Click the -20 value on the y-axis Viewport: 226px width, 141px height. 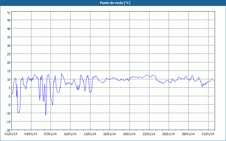click(8, 130)
